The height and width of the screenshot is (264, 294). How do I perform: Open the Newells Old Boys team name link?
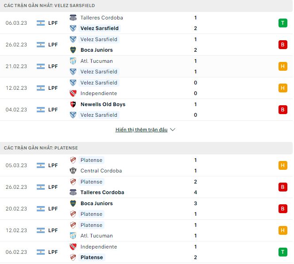pos(103,104)
